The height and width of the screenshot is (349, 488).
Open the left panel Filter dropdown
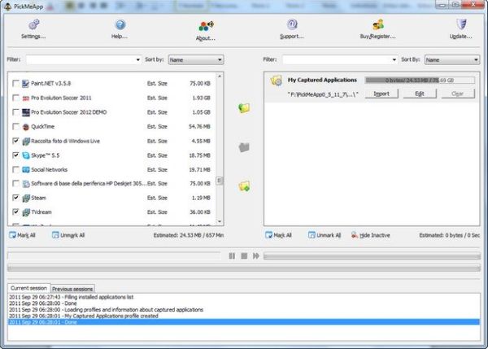(138, 59)
